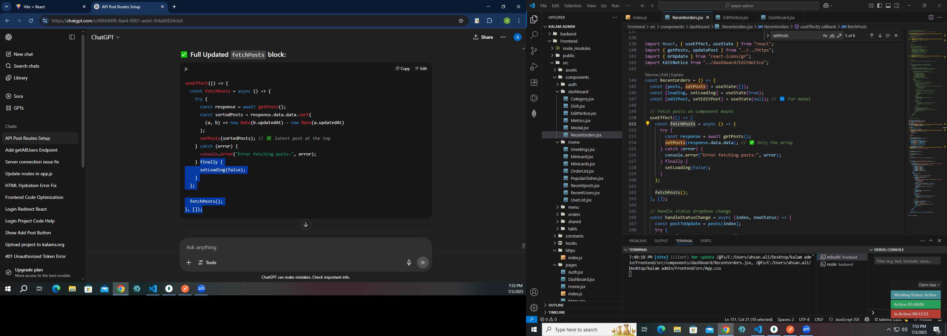Open VS Code Accounts icon
Image resolution: width=947 pixels, height=336 pixels.
(534, 292)
